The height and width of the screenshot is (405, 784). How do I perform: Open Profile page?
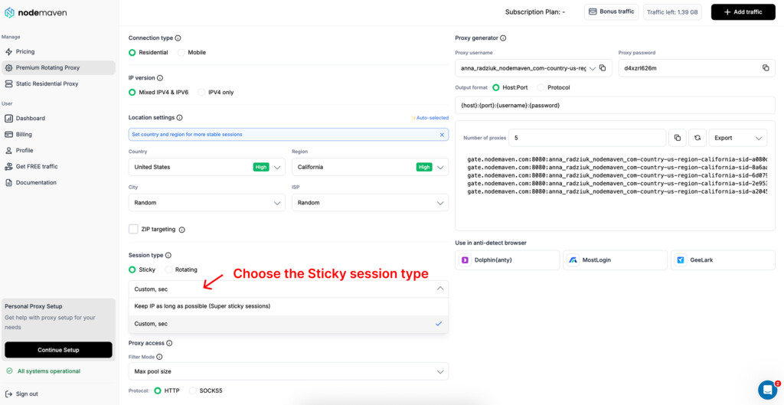click(24, 151)
